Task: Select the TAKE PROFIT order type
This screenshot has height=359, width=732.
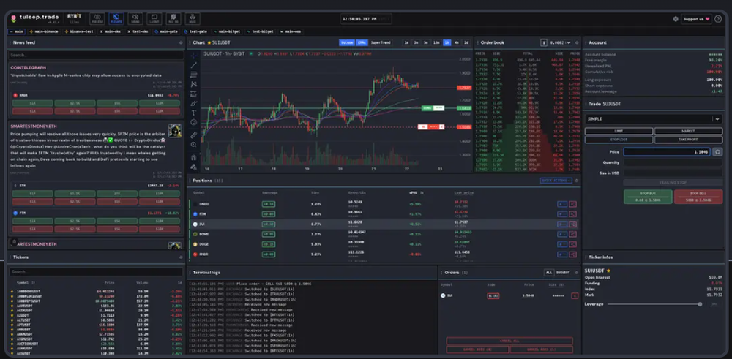Action: click(688, 140)
